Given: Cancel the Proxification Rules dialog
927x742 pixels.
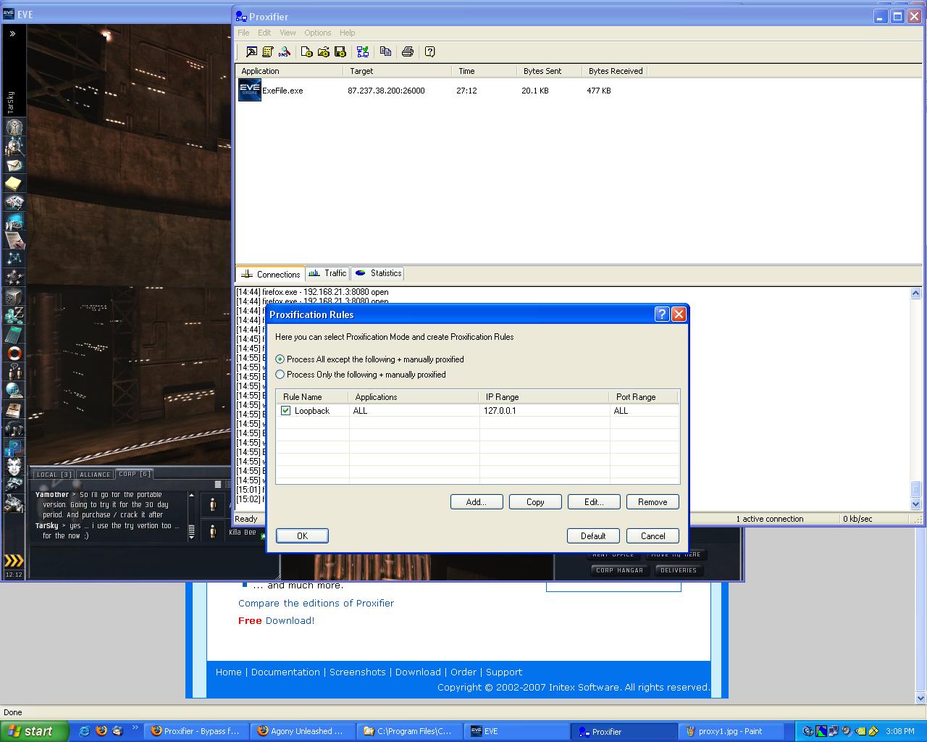Looking at the screenshot, I should click(x=653, y=535).
